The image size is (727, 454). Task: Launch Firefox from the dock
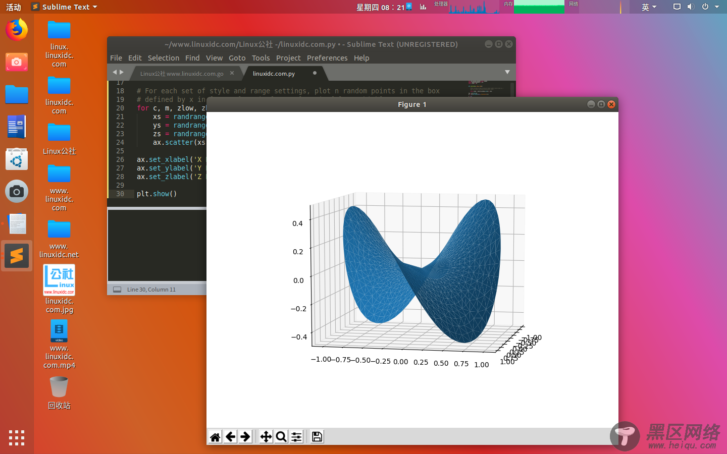tap(17, 30)
